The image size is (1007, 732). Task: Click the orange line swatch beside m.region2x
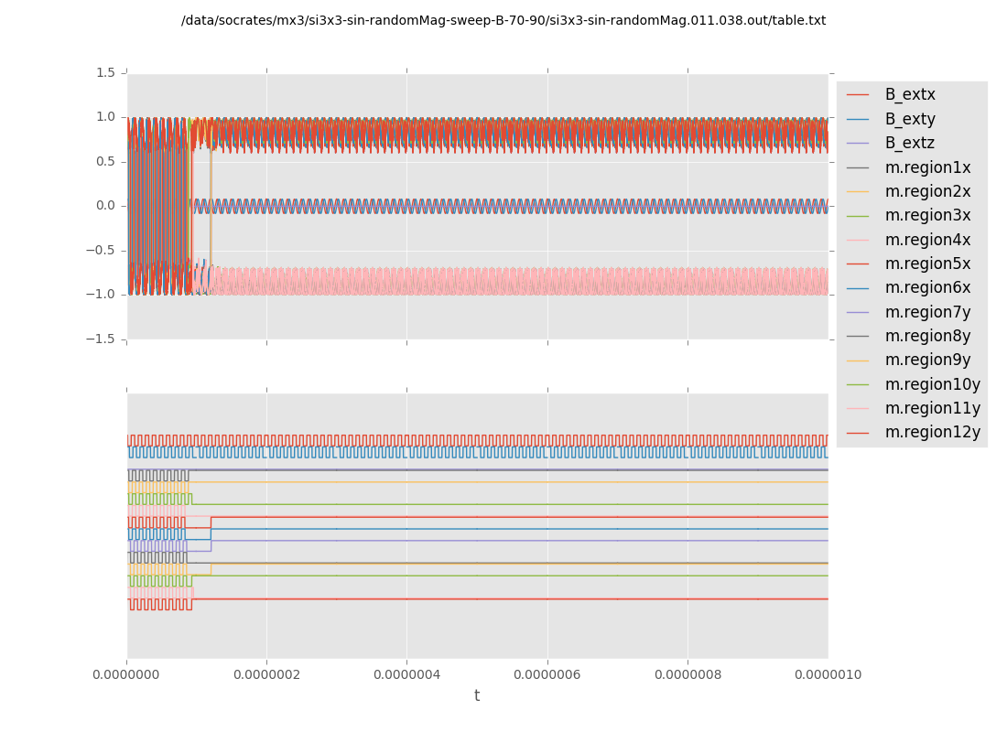[x=858, y=192]
